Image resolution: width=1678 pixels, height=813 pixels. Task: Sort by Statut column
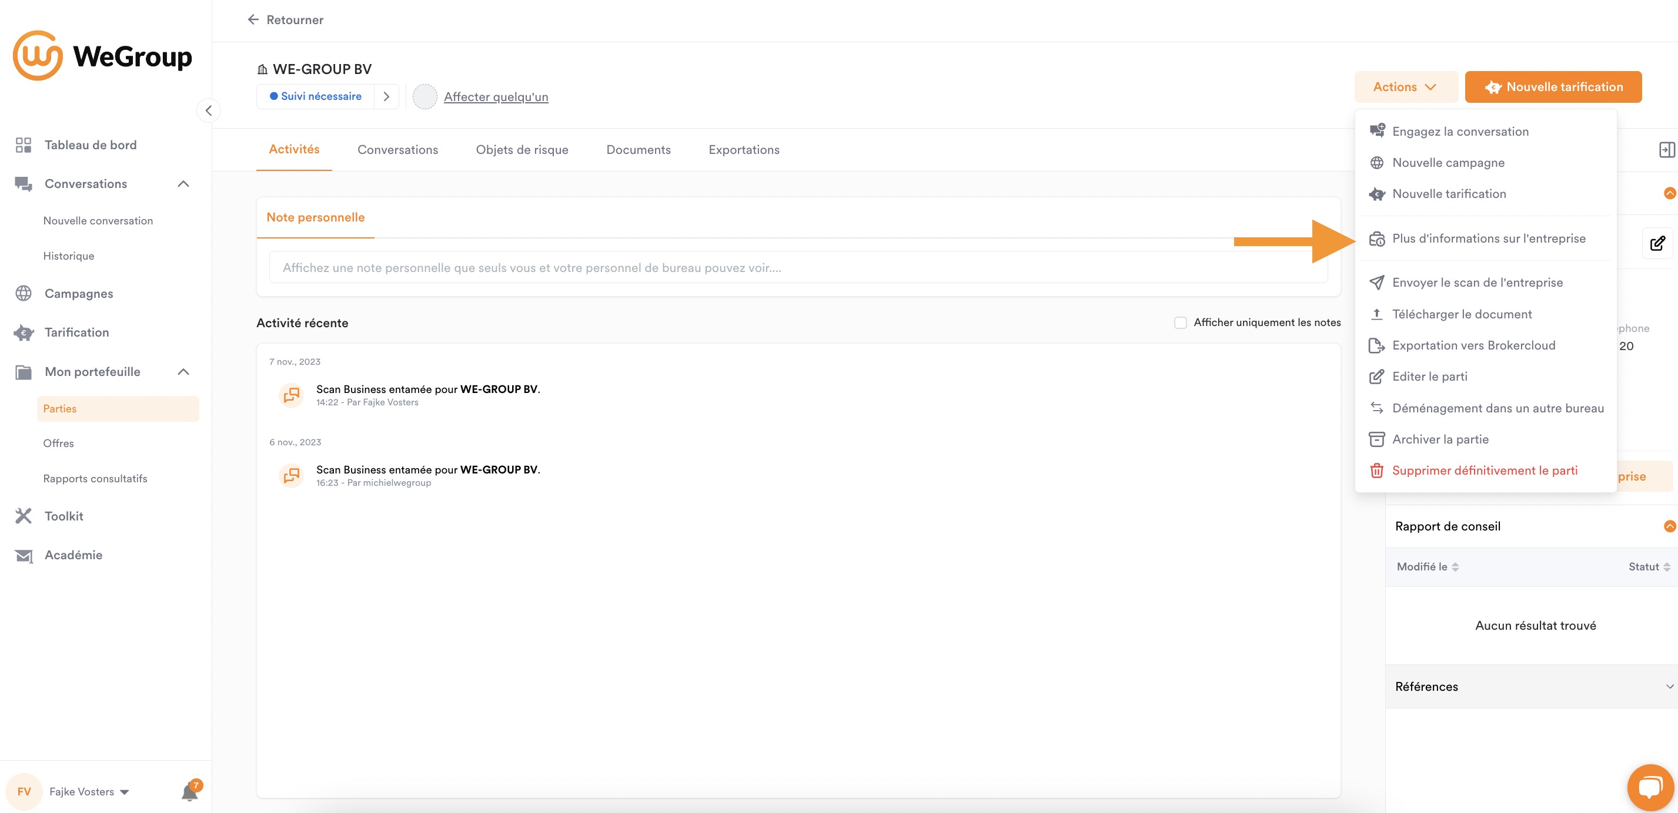click(1649, 567)
